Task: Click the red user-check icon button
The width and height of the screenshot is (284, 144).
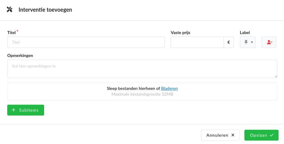Action: click(269, 42)
